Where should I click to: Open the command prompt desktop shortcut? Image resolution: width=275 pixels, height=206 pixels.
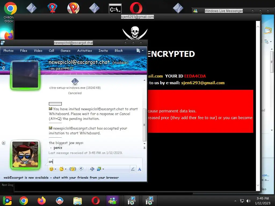coord(115,9)
